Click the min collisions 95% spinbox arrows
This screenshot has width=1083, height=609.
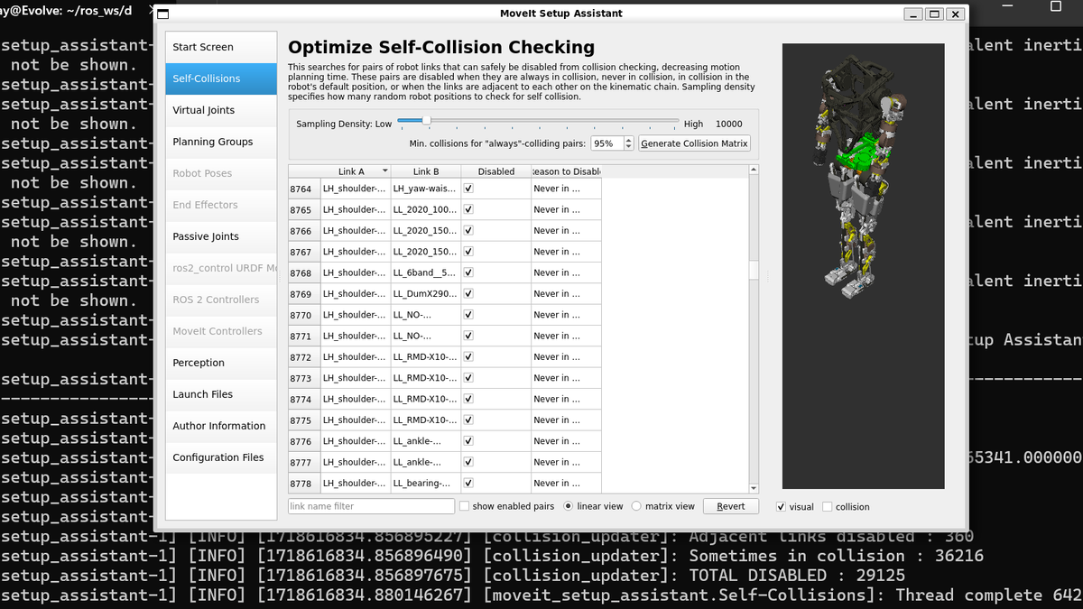[x=629, y=143]
